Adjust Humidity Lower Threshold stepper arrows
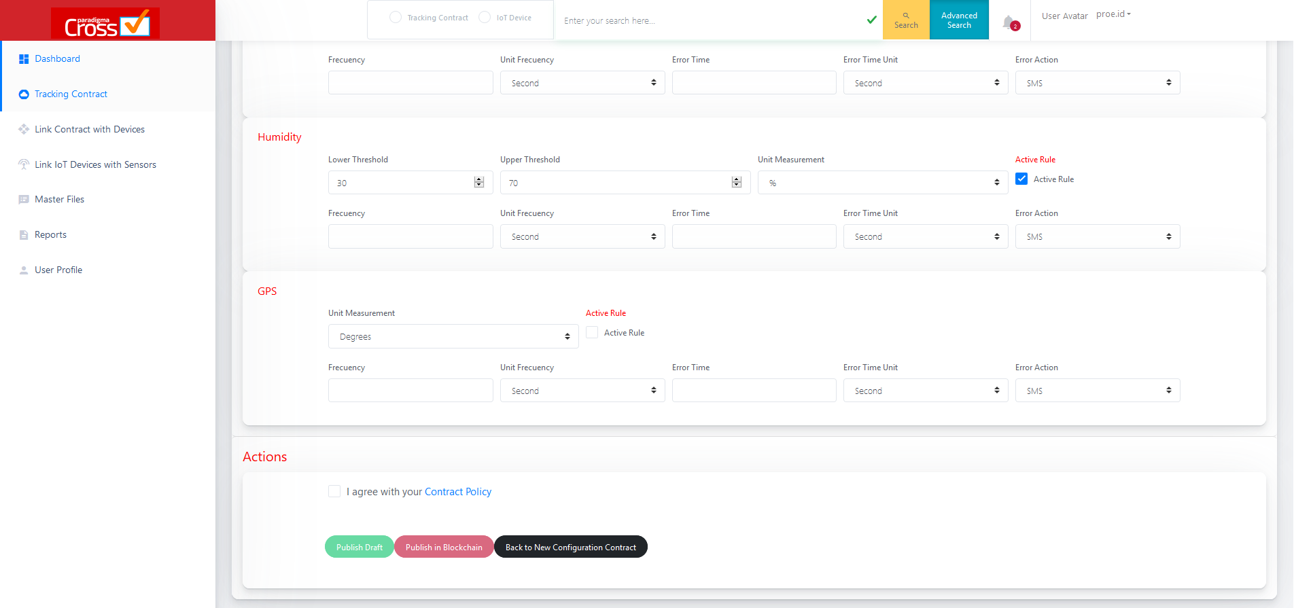 [479, 183]
